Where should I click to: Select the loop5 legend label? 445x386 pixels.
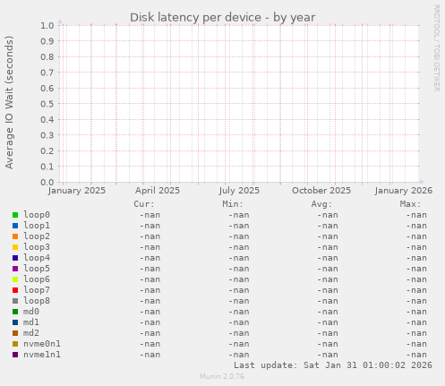[x=37, y=269]
